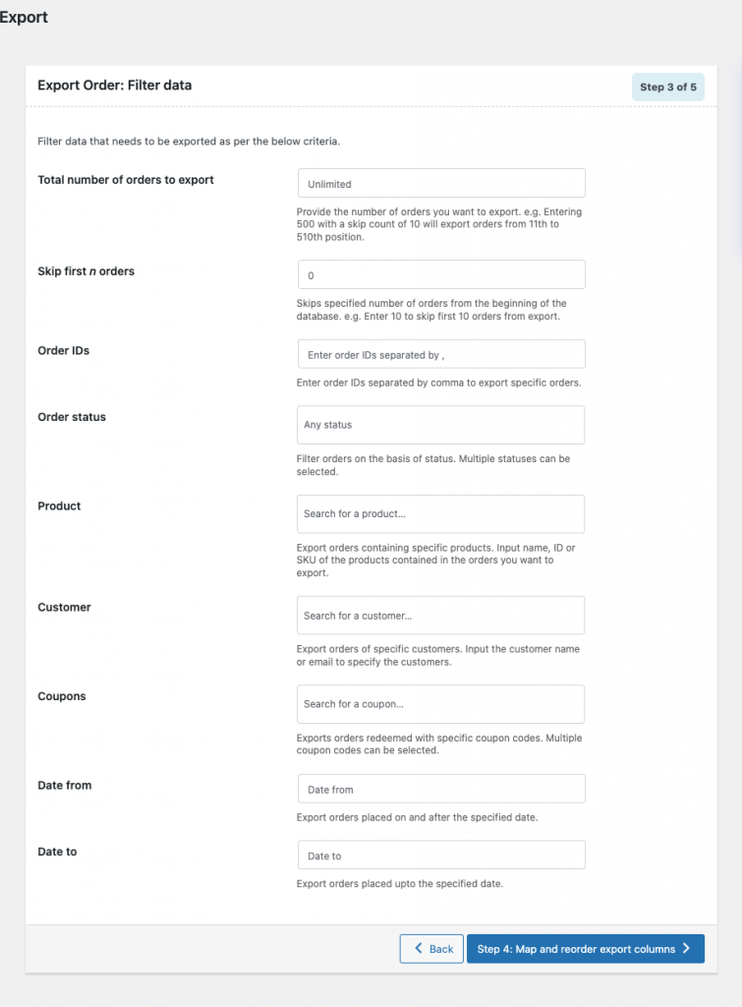Image resolution: width=742 pixels, height=1007 pixels.
Task: Click the Date to input
Action: pos(441,856)
